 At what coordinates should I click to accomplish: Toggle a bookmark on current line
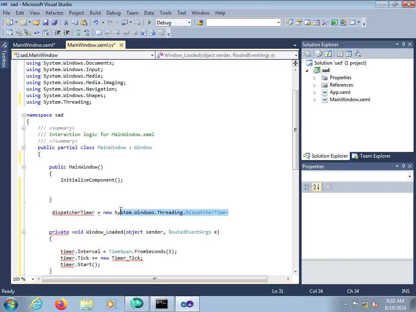98,32
